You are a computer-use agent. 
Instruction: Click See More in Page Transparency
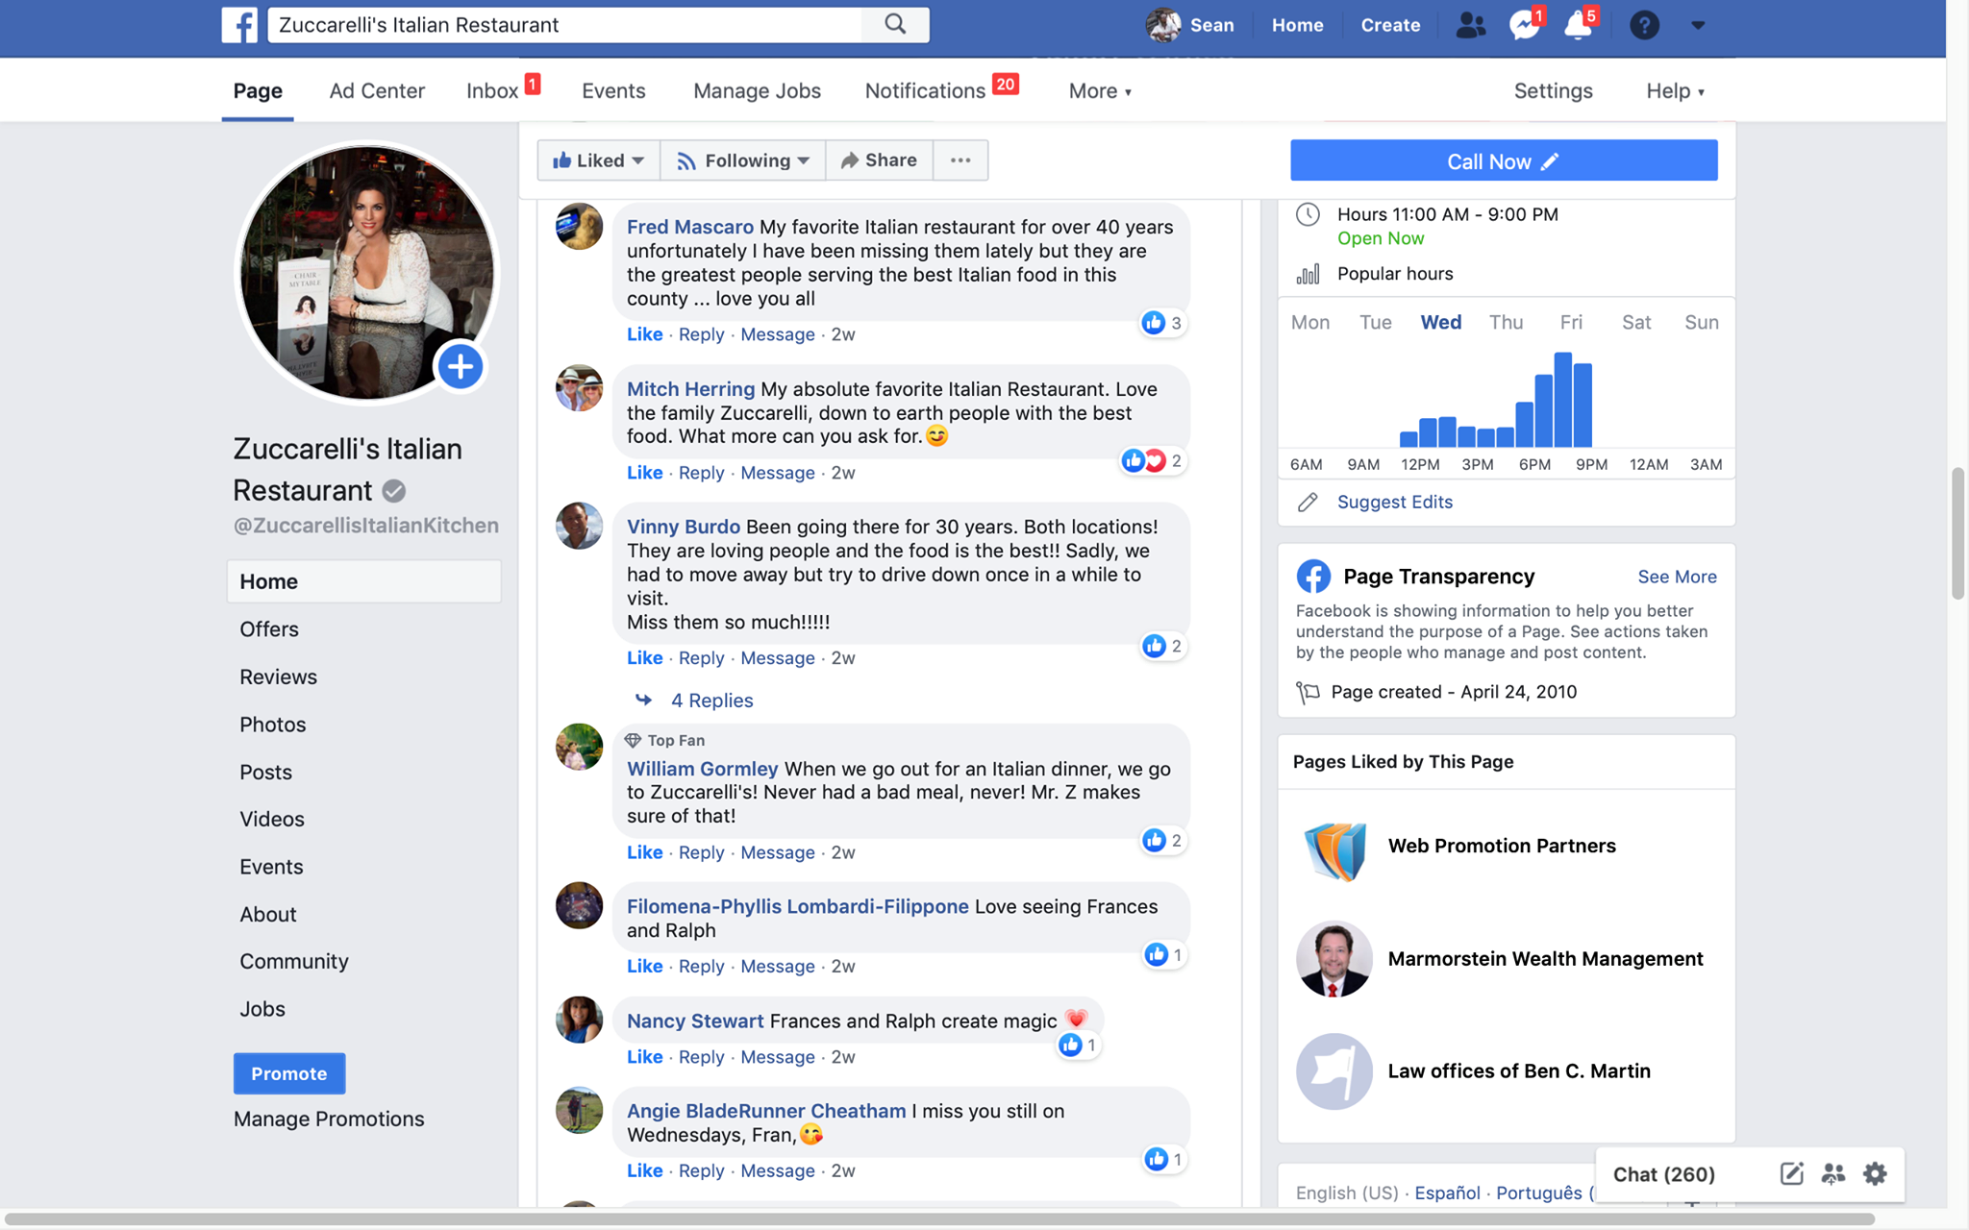(x=1677, y=577)
